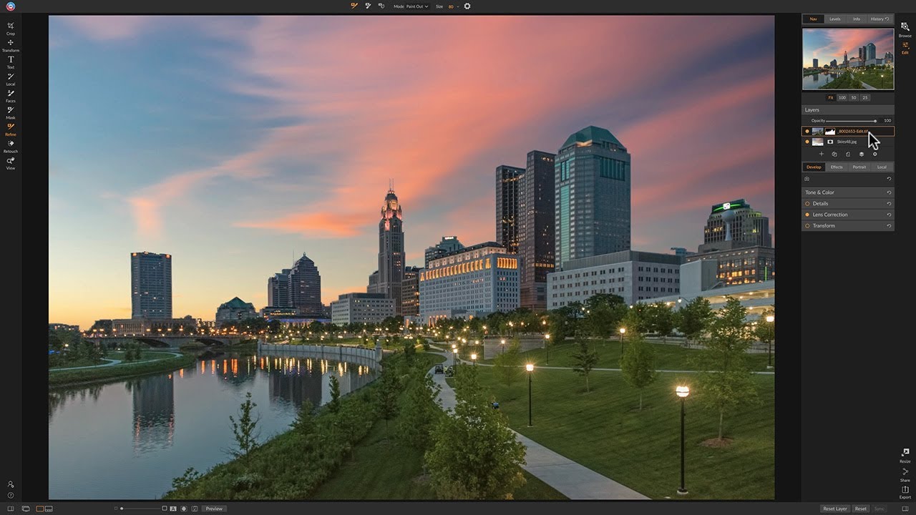This screenshot has height=515, width=916.
Task: Click the merge layers stack icon
Action: 861,154
